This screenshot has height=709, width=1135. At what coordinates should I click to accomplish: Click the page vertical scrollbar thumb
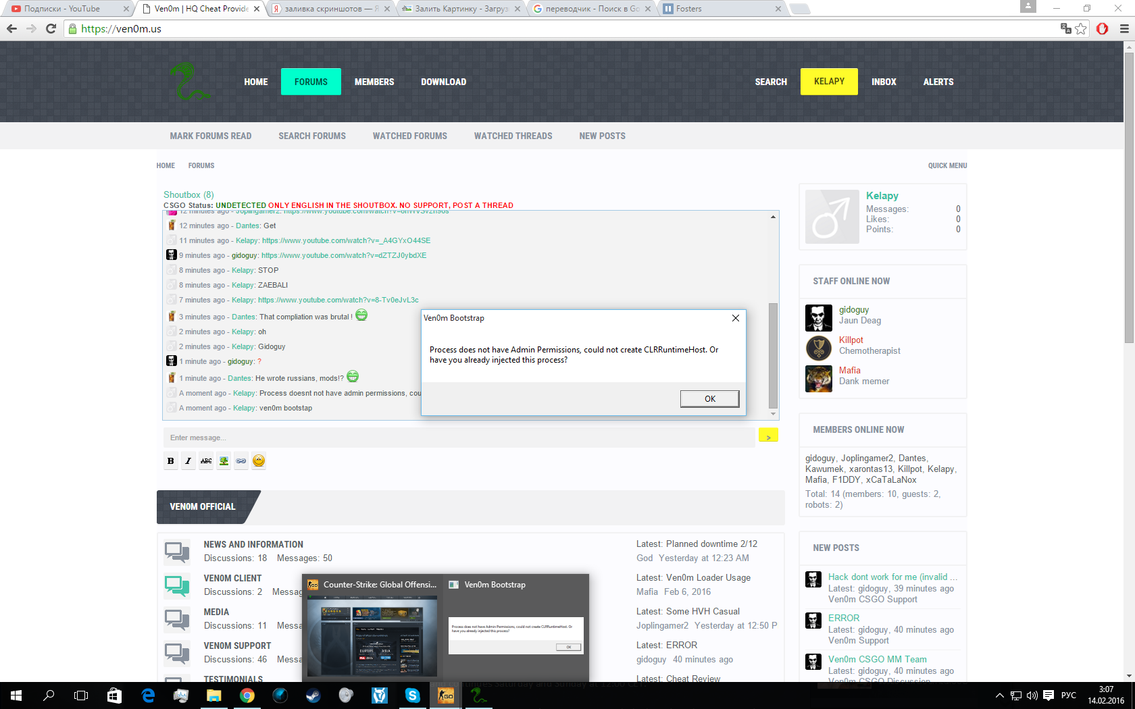click(1129, 198)
